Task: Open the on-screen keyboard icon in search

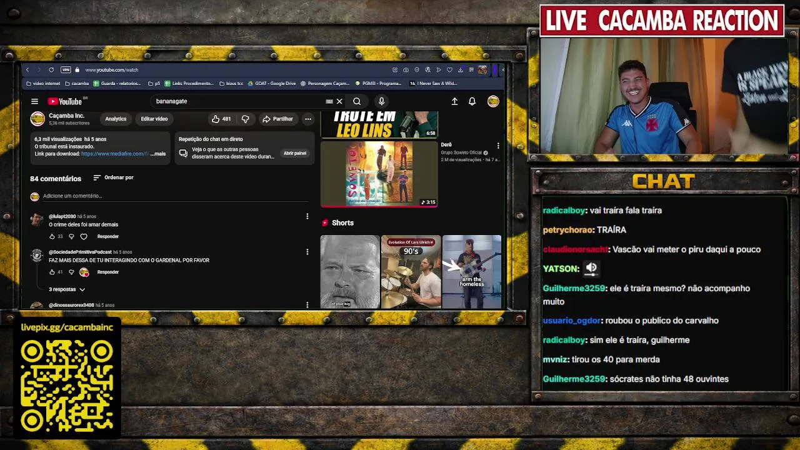Action: point(329,101)
